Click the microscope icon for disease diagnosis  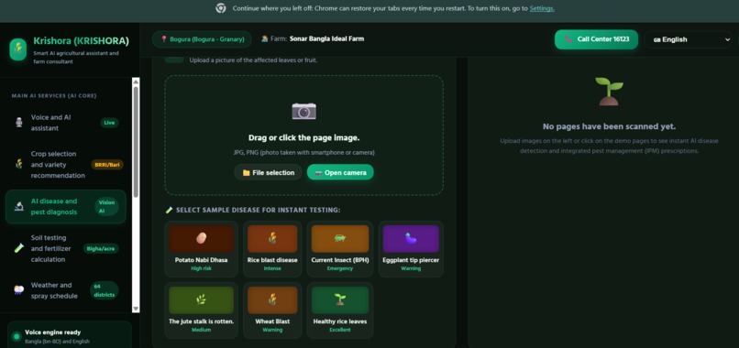tap(19, 206)
